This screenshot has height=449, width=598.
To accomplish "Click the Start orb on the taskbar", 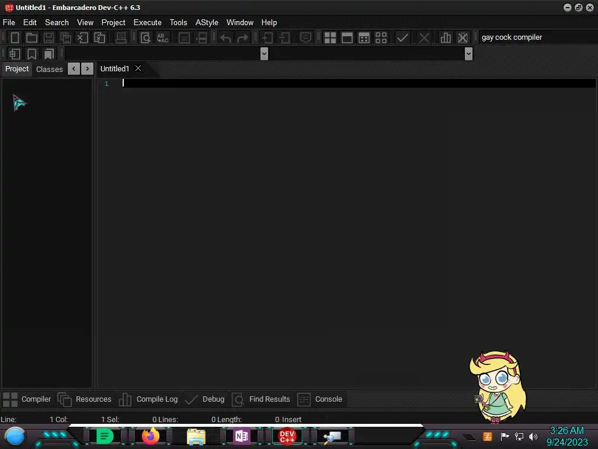I will tap(15, 436).
